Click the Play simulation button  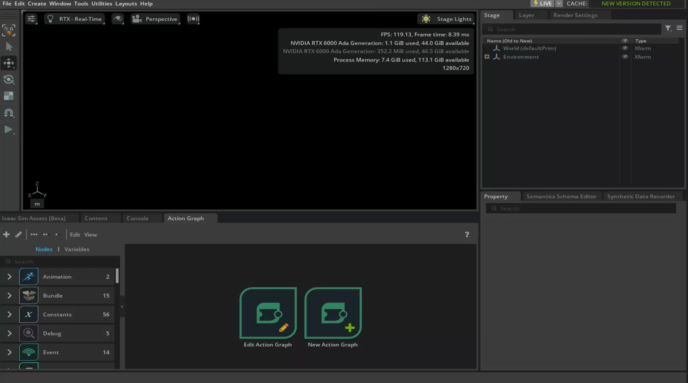coord(9,130)
